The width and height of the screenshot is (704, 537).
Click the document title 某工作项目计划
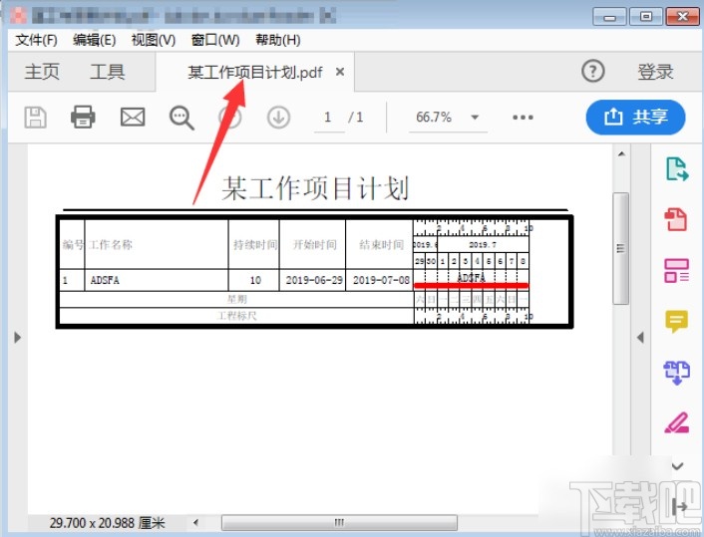pos(315,187)
